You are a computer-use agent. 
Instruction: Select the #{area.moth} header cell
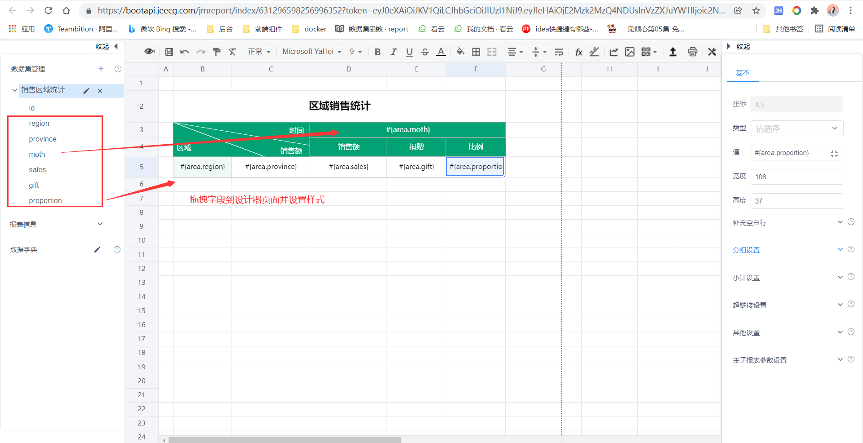coord(408,129)
